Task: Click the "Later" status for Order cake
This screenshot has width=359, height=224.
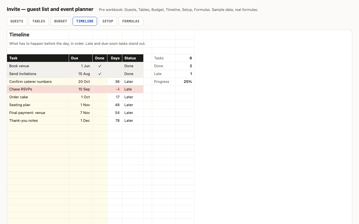Action: click(x=133, y=97)
